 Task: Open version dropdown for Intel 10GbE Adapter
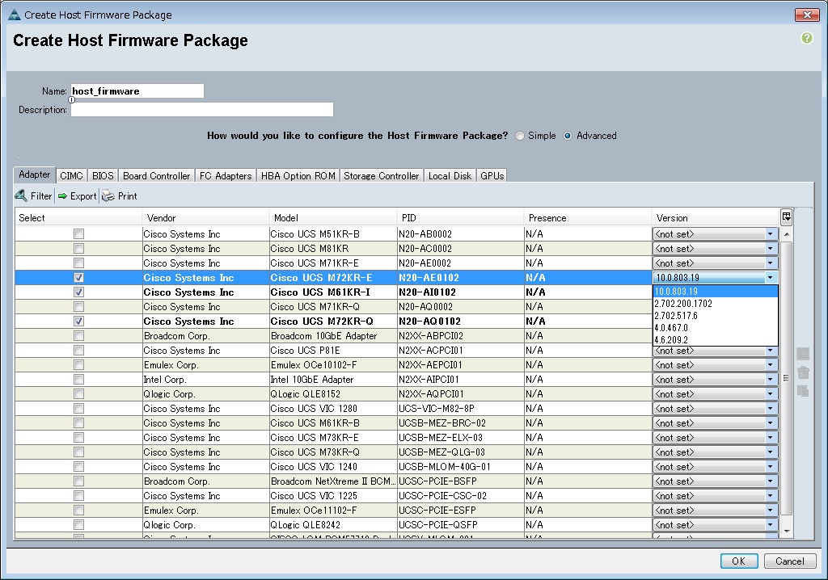[770, 380]
